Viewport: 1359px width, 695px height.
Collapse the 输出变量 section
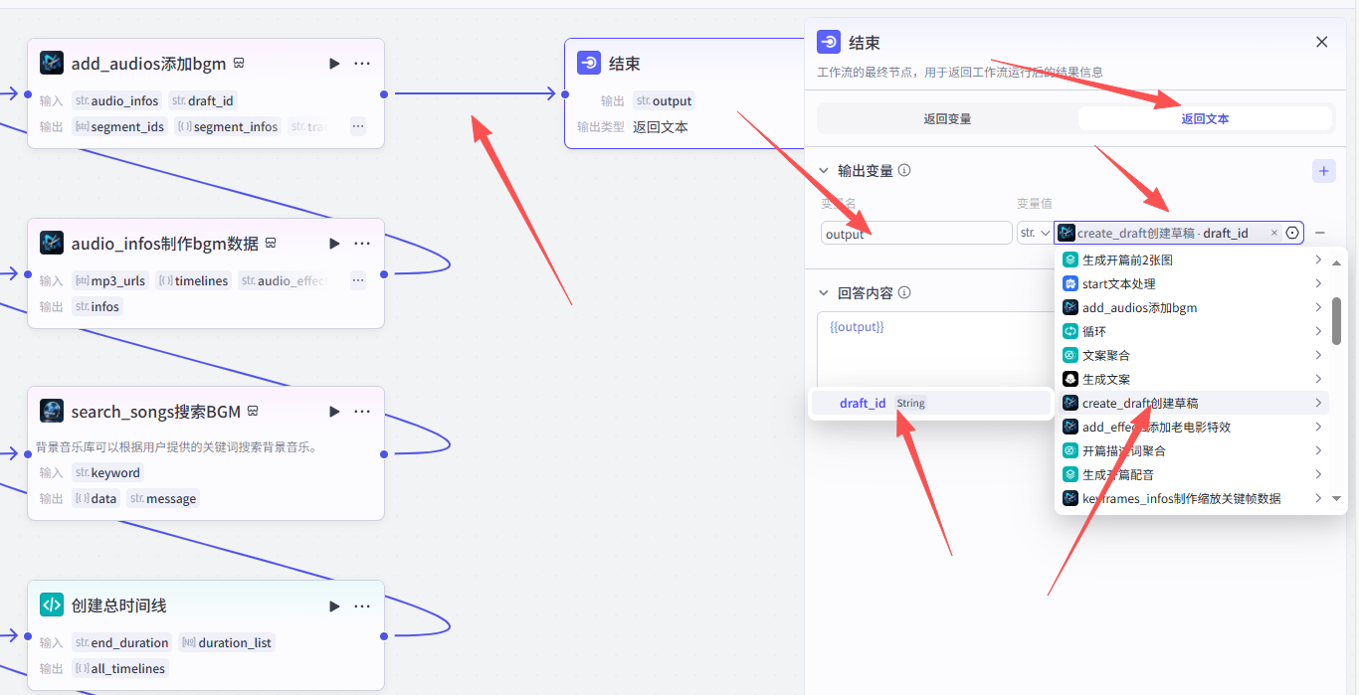(824, 171)
